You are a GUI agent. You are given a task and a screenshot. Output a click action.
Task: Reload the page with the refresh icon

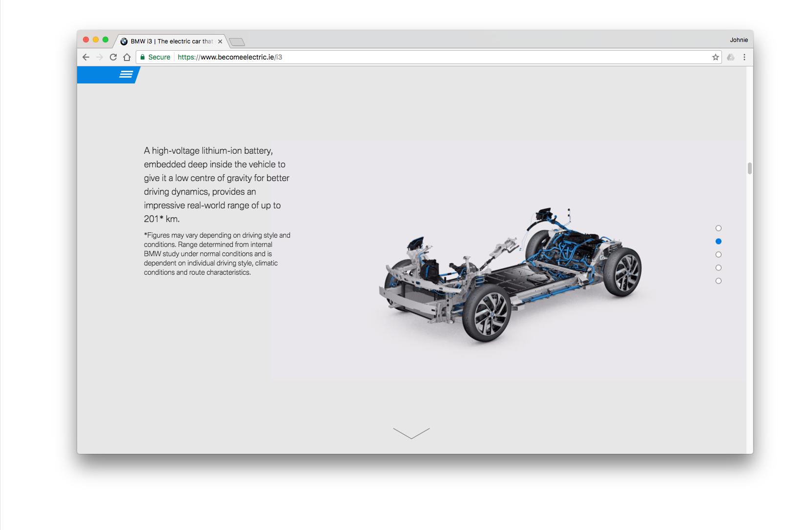click(113, 57)
